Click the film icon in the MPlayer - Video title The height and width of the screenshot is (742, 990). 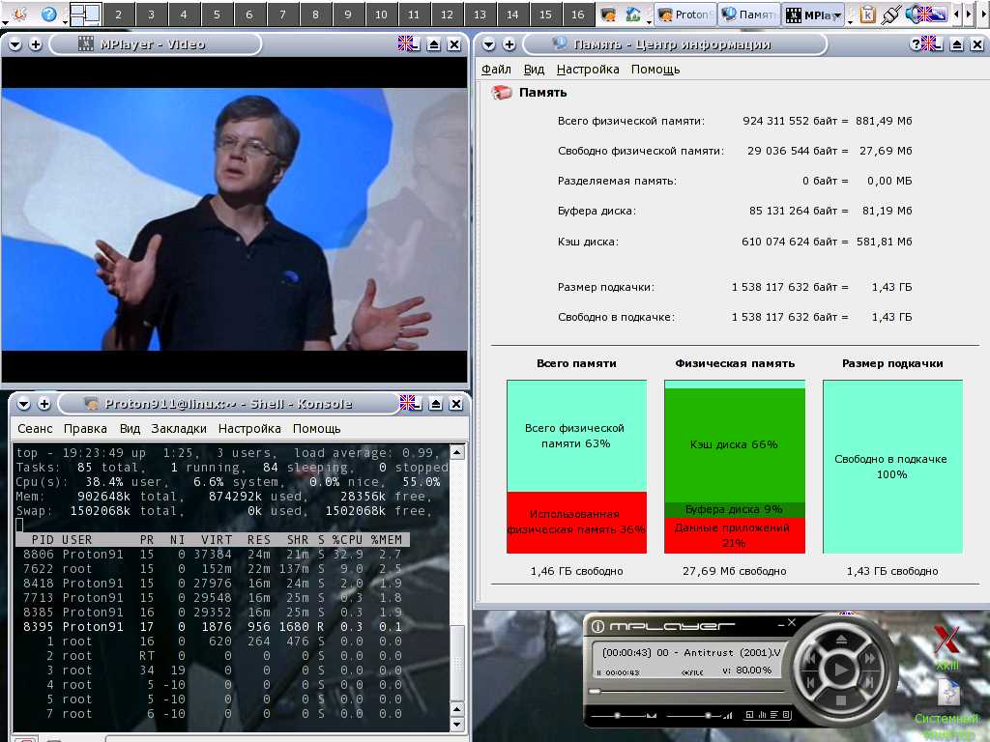click(86, 43)
